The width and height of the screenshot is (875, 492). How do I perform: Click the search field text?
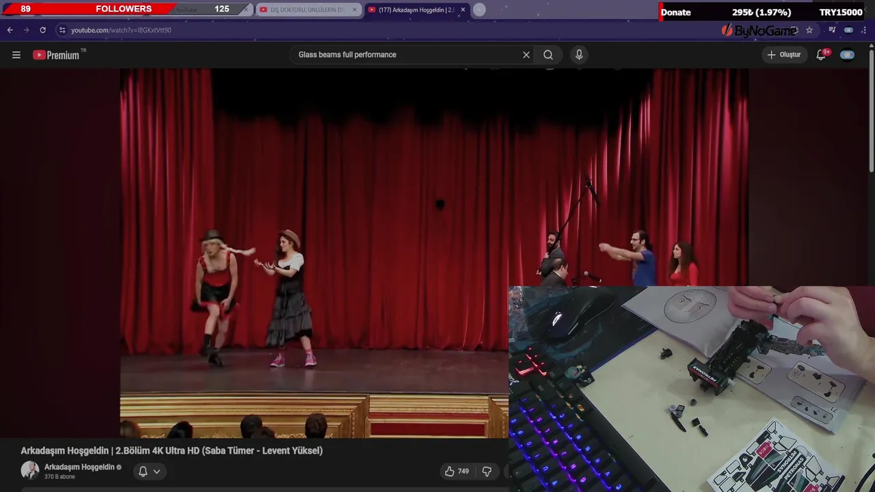pos(347,55)
